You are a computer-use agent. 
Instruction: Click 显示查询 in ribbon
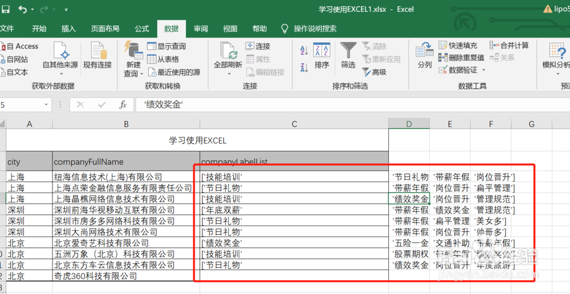pyautogui.click(x=166, y=46)
